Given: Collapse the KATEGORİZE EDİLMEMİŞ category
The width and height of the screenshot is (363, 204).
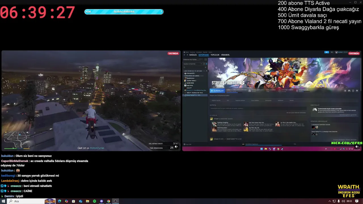Looking at the screenshot, I should [x=183, y=76].
